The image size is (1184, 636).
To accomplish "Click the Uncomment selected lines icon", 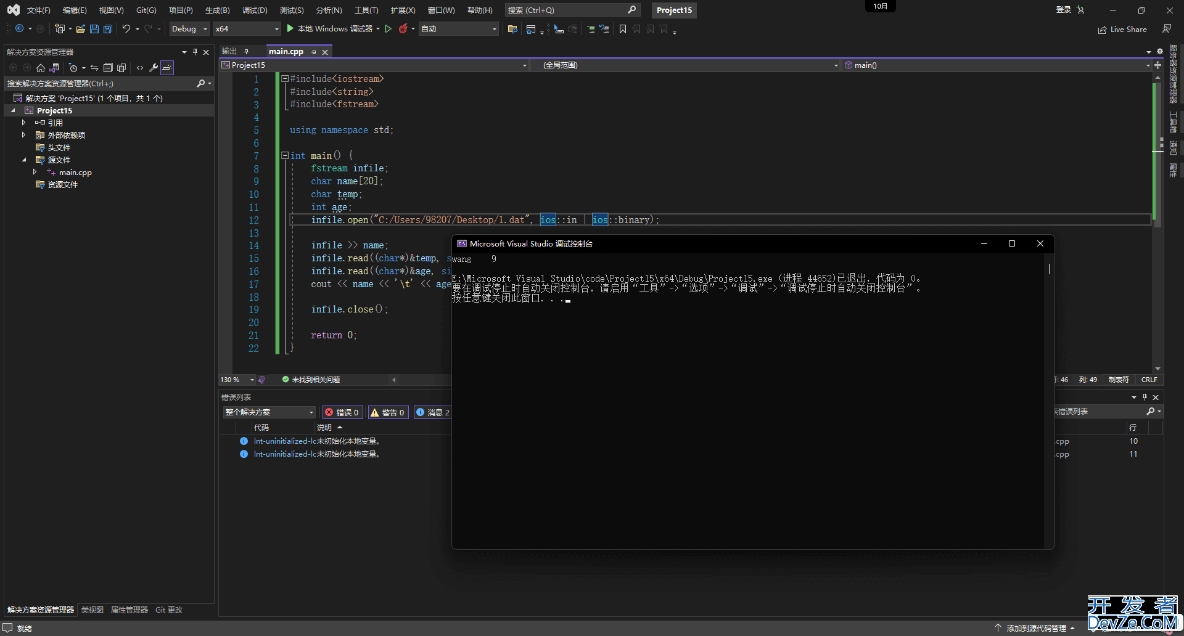I will (x=604, y=29).
